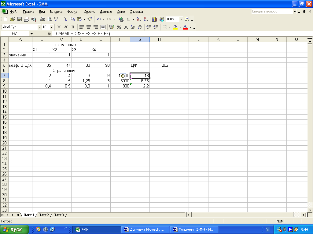Copy the selected cell
Screen dimensions: 313x234
click(72, 19)
